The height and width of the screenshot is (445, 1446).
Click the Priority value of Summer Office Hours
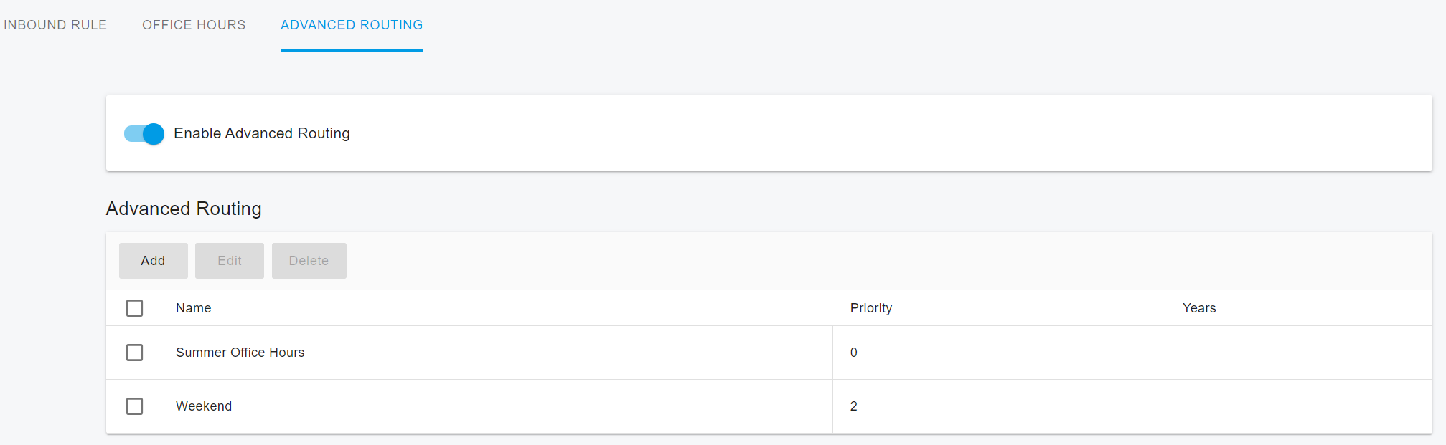pos(853,353)
